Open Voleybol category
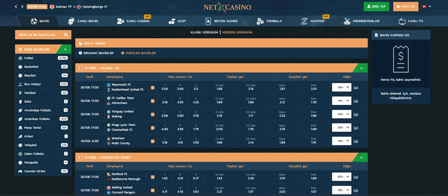This screenshot has height=196, width=448. [x=43, y=145]
